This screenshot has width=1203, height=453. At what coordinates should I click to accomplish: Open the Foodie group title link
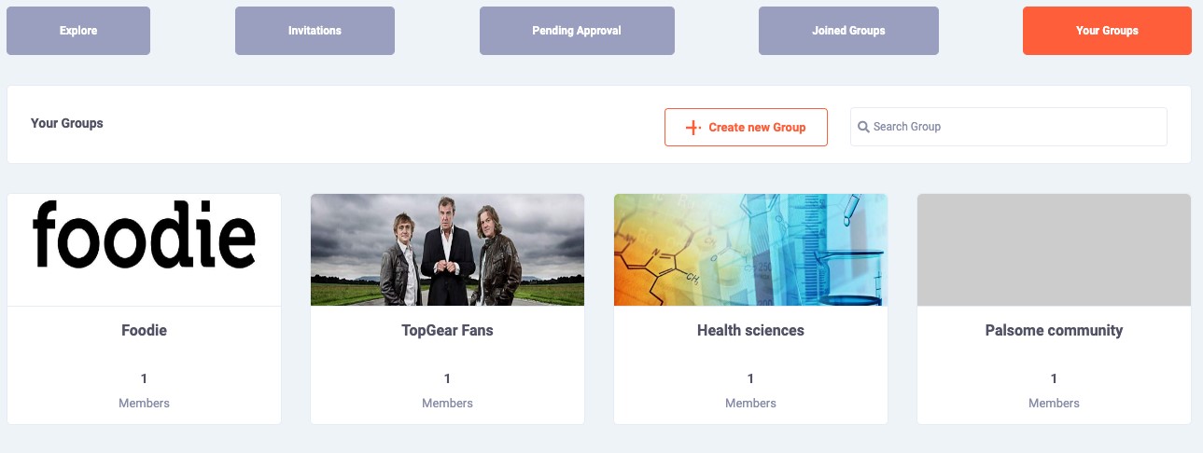click(x=144, y=330)
